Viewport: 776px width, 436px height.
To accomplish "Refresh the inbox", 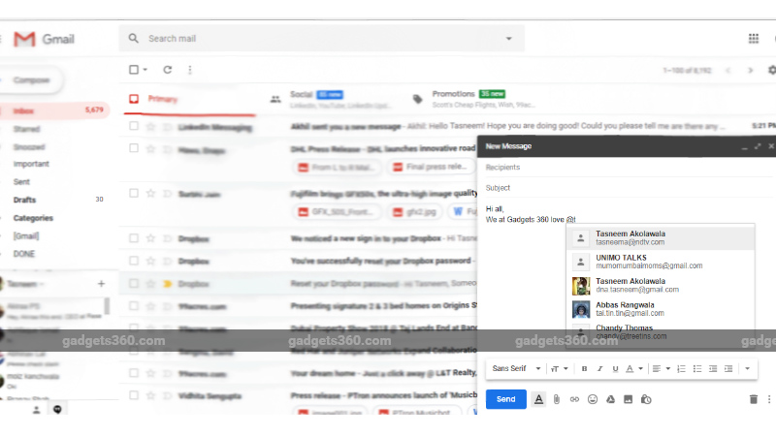I will click(x=167, y=70).
